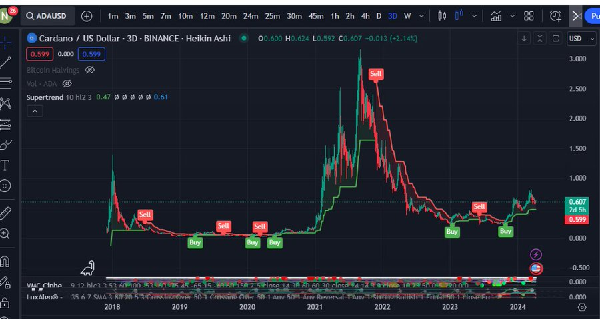
Task: Select the measure ruler tool
Action: (6, 210)
